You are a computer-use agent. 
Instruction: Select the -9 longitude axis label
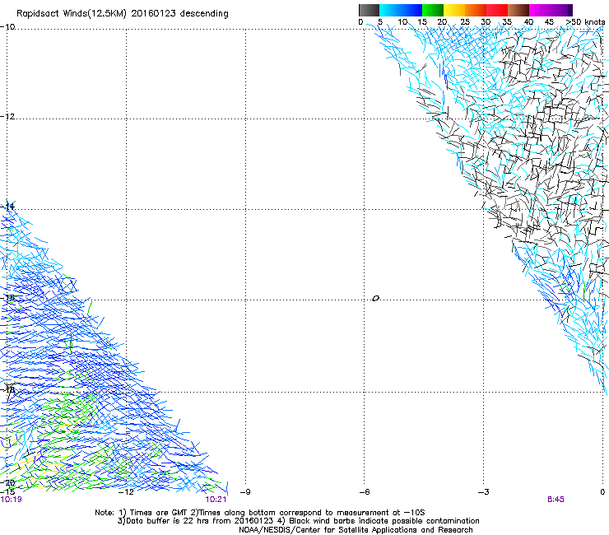pos(245,492)
